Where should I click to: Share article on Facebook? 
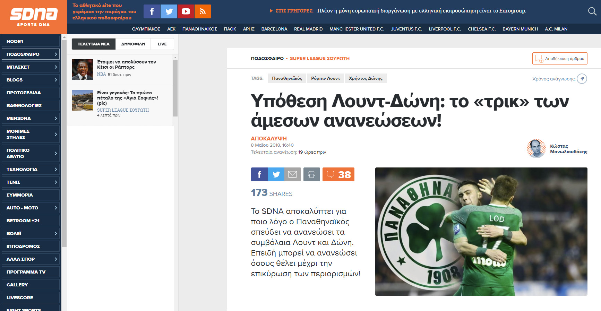point(259,174)
